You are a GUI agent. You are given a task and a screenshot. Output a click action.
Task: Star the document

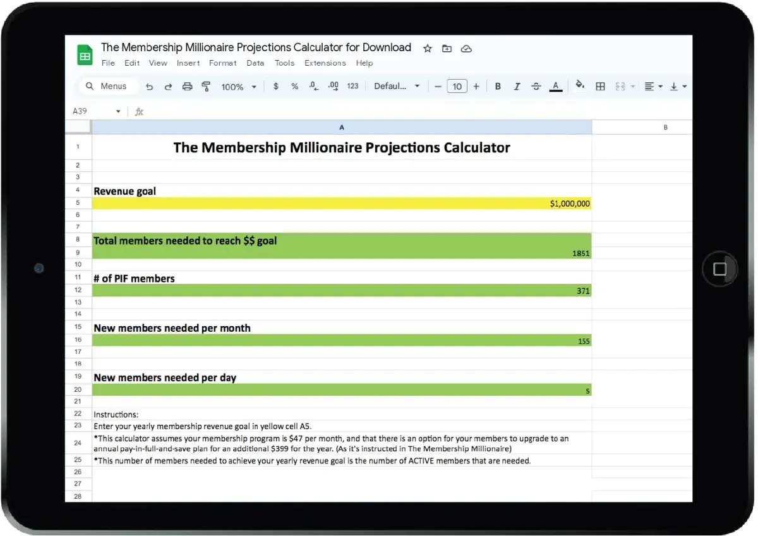428,49
